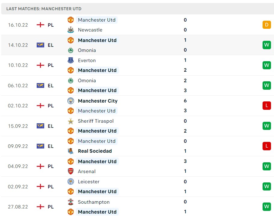Click the Omonia club crest

[71, 50]
